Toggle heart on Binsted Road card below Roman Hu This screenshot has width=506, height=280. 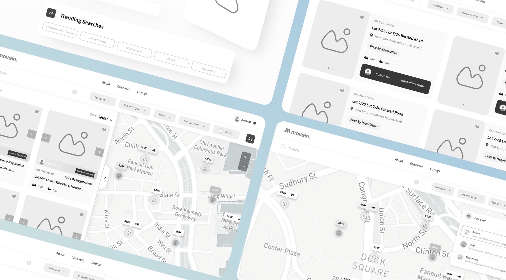click(342, 91)
